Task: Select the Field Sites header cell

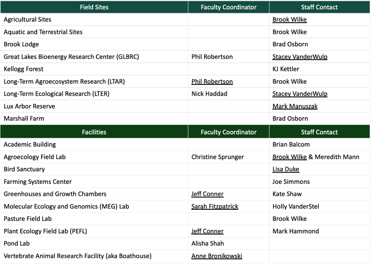Action: (x=94, y=7)
